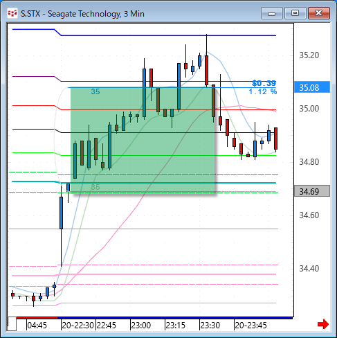This screenshot has width=337, height=338.
Task: Click the 35.00 price axis label
Action: pos(309,109)
